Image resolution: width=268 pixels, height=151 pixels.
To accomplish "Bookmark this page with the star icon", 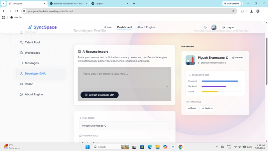I will pyautogui.click(x=233, y=11).
